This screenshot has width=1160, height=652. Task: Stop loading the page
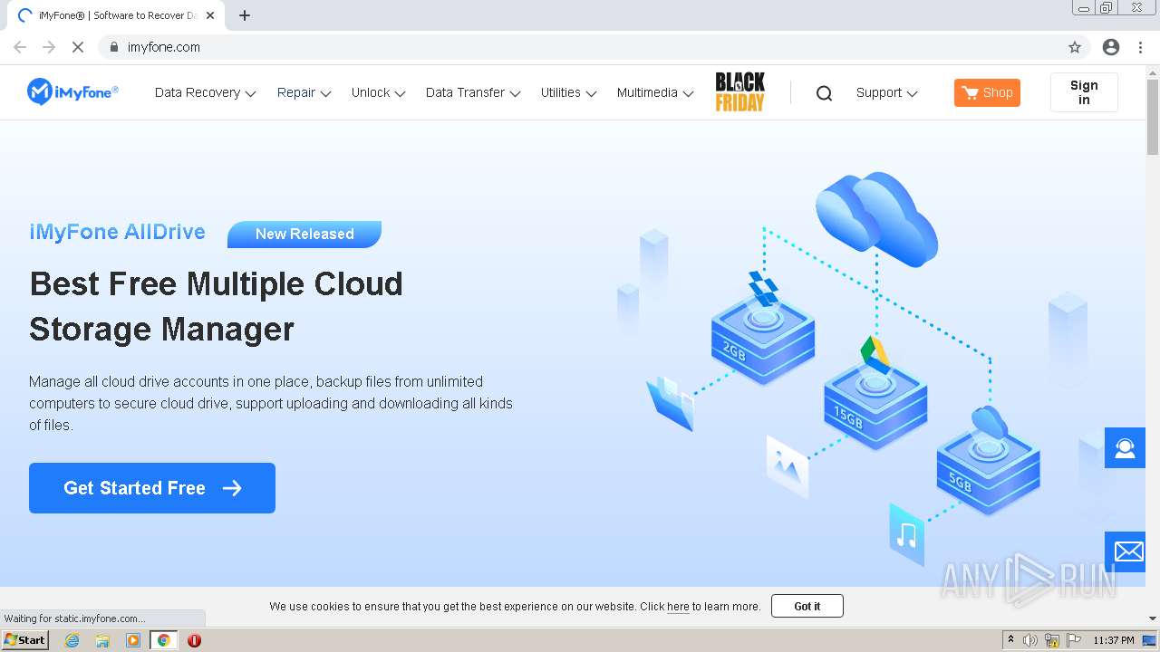tap(78, 47)
